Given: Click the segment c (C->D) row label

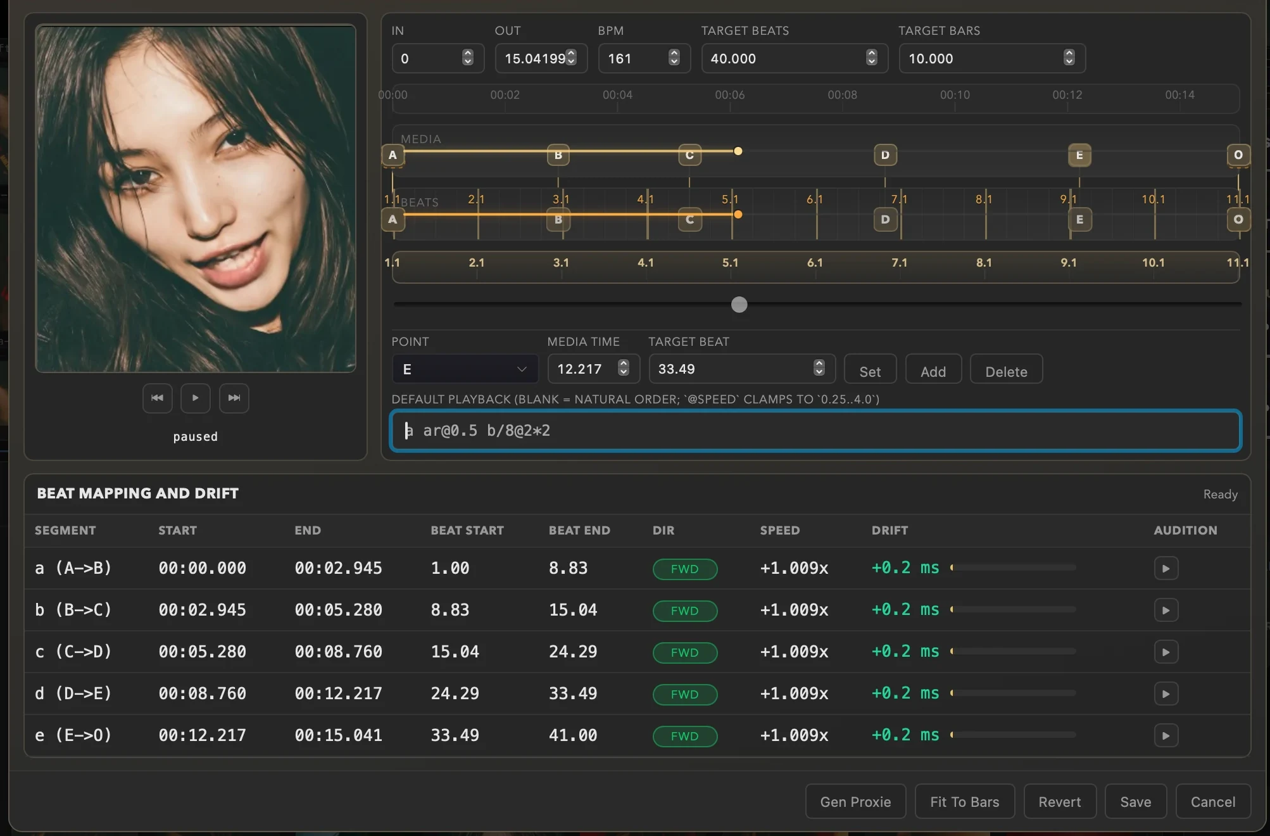Looking at the screenshot, I should (x=73, y=652).
